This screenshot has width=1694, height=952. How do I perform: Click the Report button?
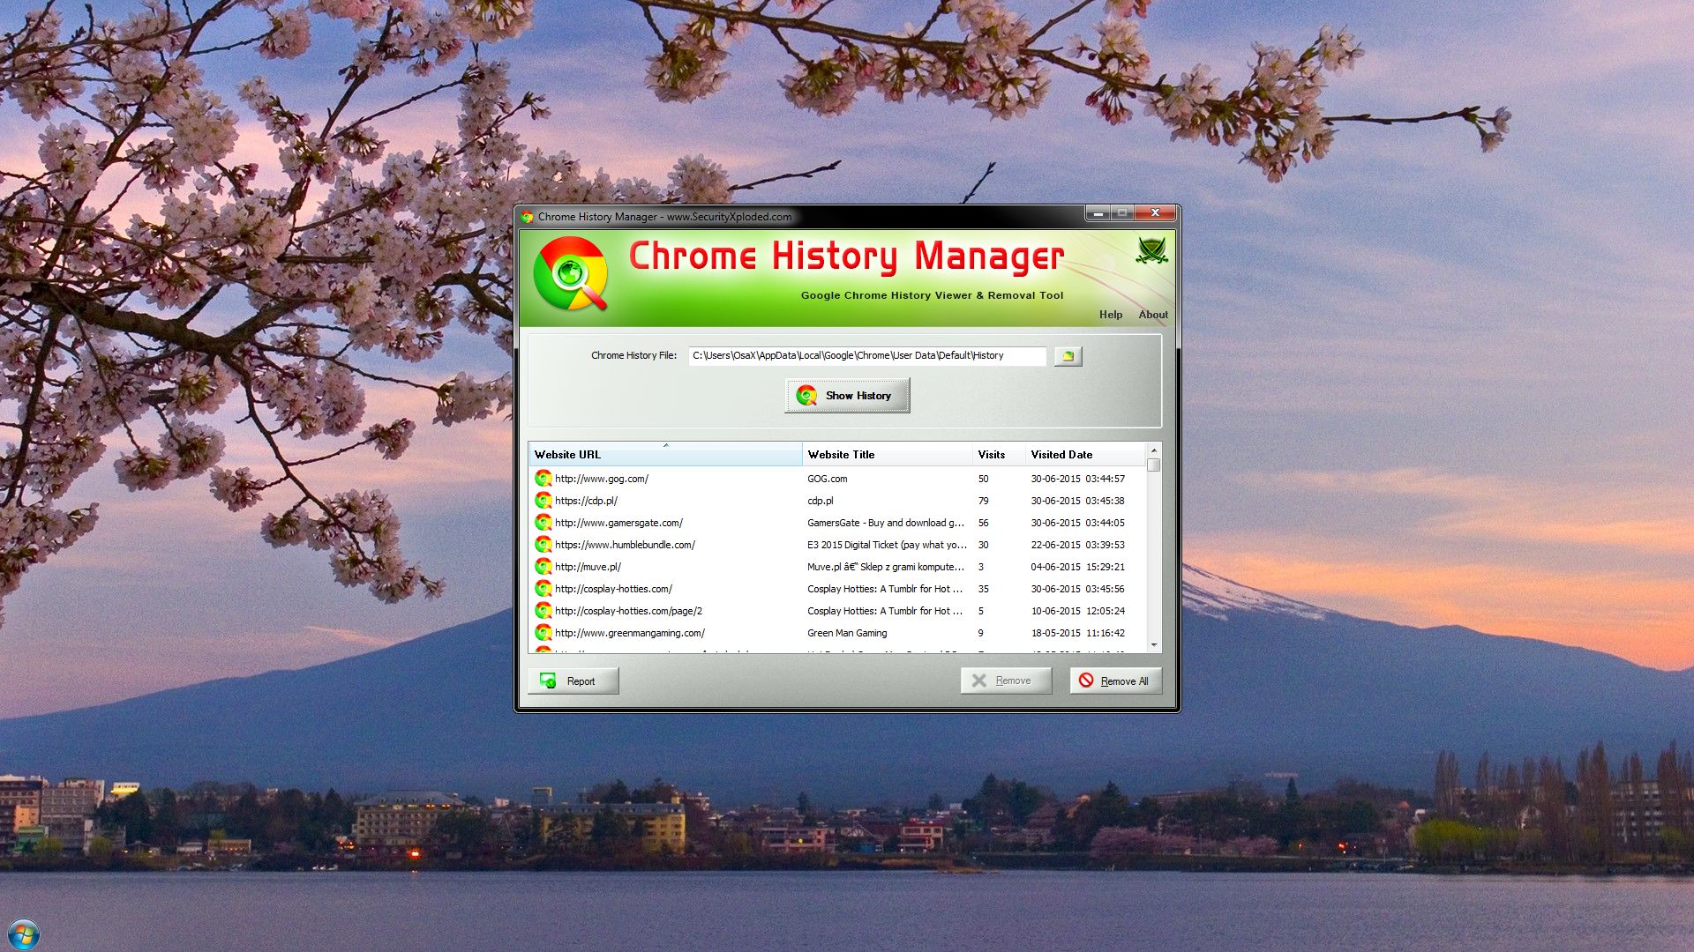[x=573, y=681]
